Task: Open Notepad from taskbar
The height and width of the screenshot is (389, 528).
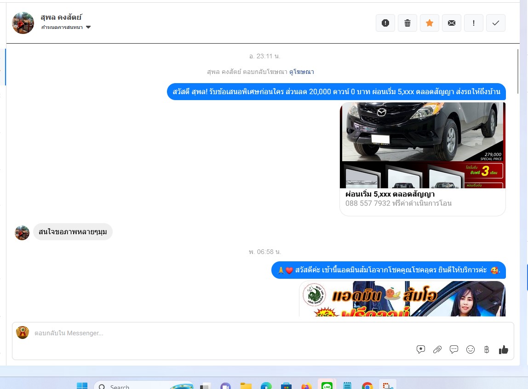Action: [347, 386]
